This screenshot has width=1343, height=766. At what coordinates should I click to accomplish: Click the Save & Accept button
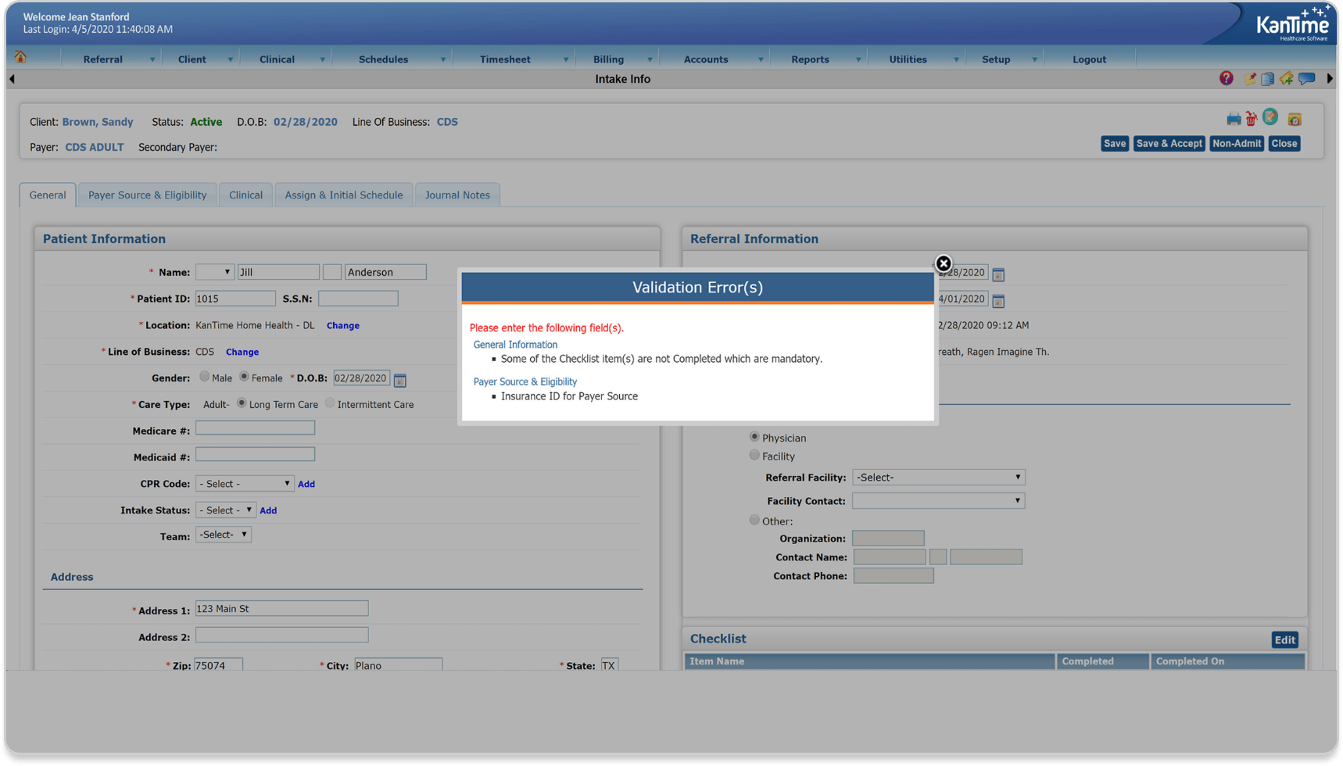[x=1169, y=143]
